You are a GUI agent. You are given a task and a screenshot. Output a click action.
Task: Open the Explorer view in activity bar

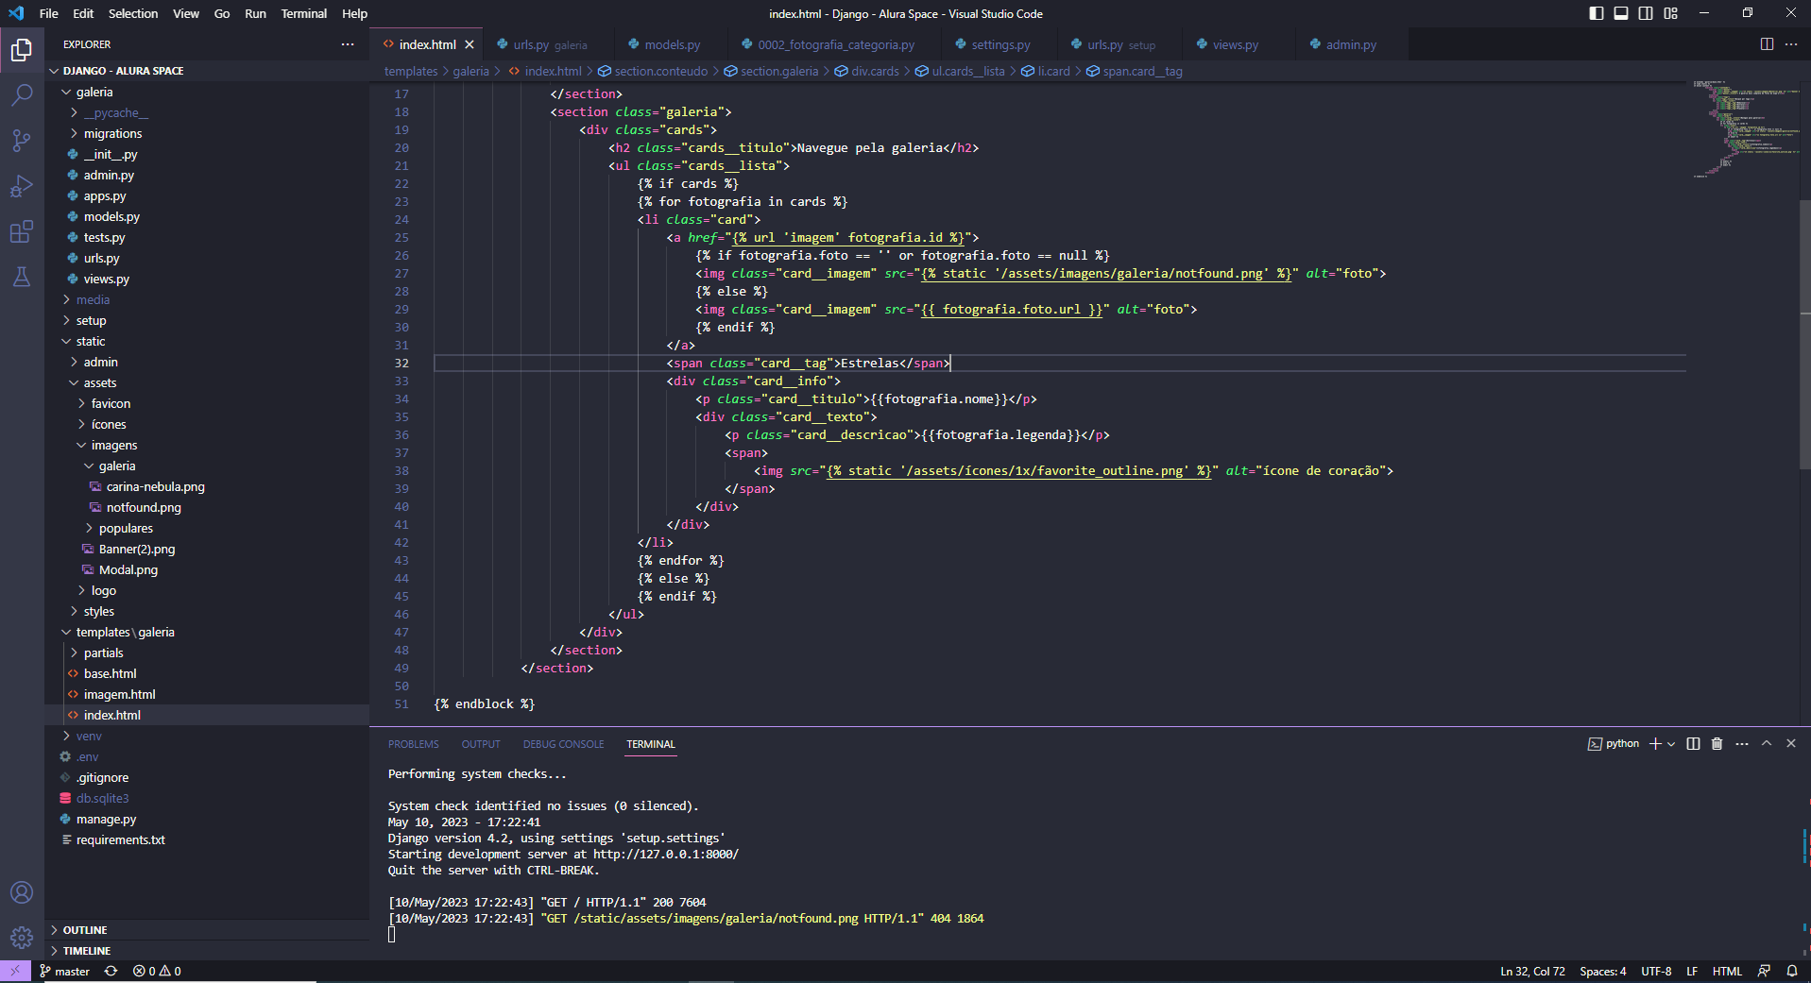point(22,49)
